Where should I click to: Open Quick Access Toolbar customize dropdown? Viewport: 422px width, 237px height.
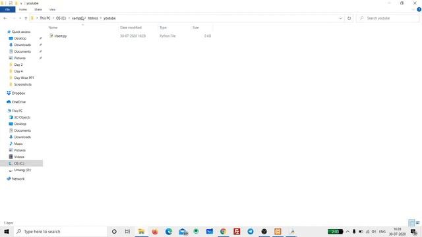[x=21, y=3]
